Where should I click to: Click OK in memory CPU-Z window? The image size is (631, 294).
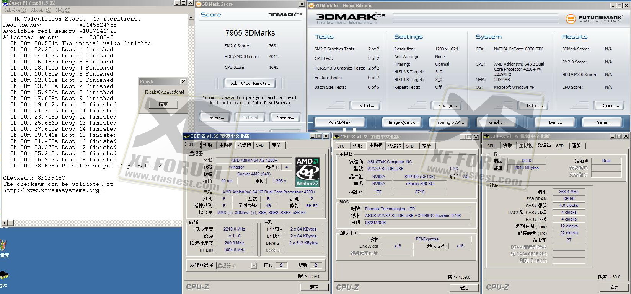coord(614,288)
